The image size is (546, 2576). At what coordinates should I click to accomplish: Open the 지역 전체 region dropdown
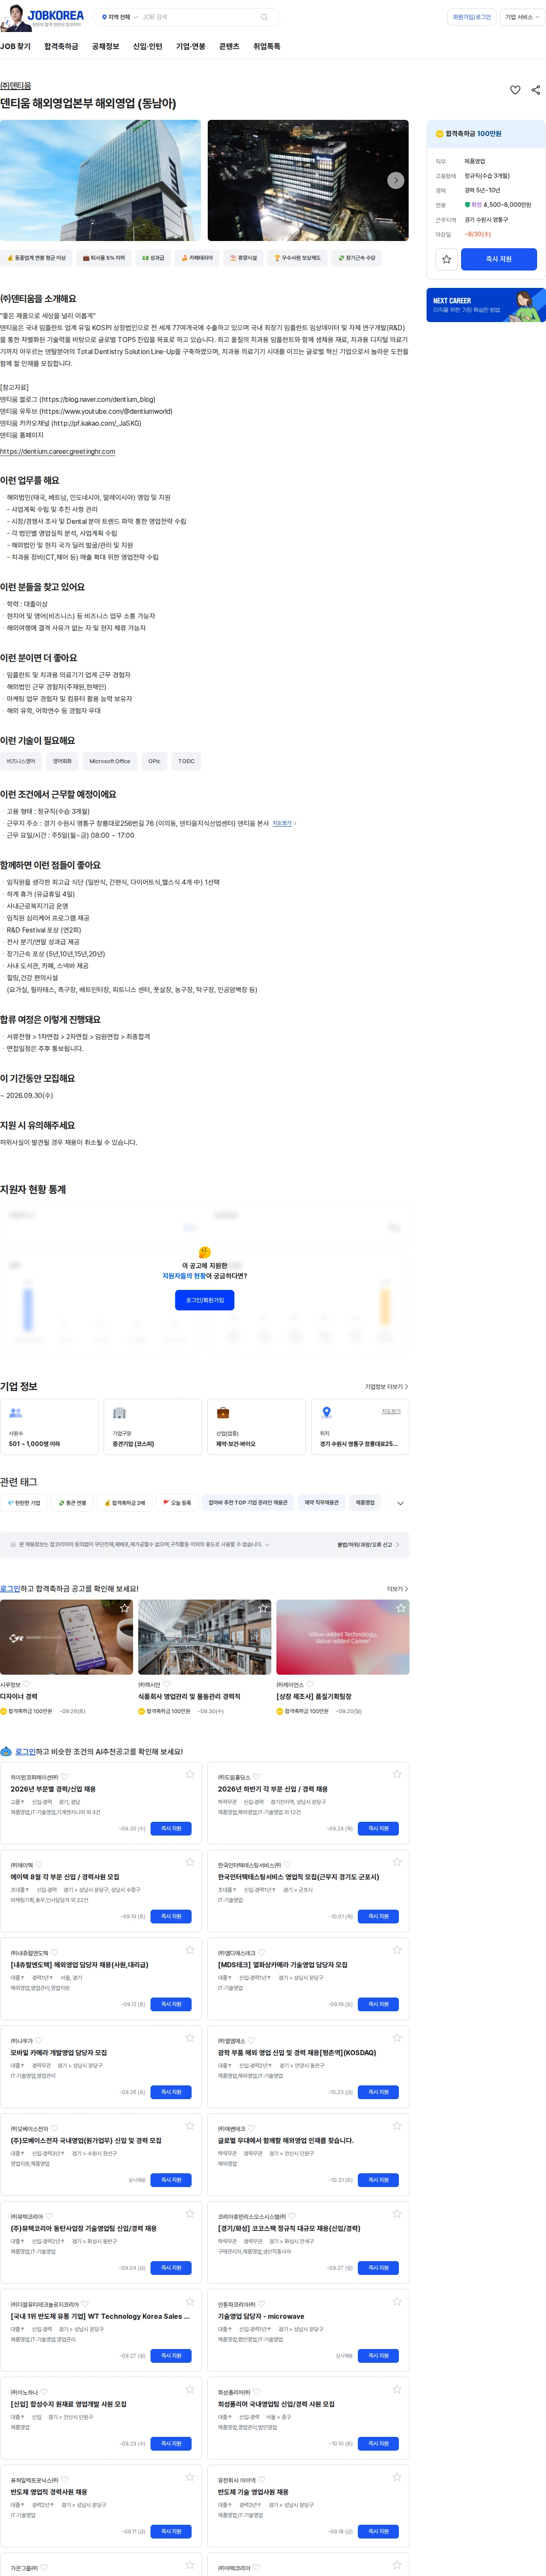tap(119, 17)
